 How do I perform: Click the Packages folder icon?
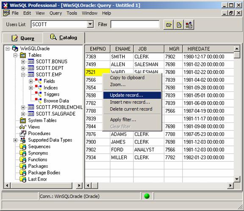[23, 166]
